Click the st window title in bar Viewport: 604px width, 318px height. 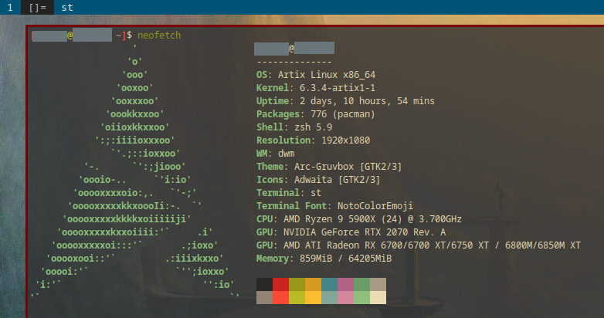[67, 7]
